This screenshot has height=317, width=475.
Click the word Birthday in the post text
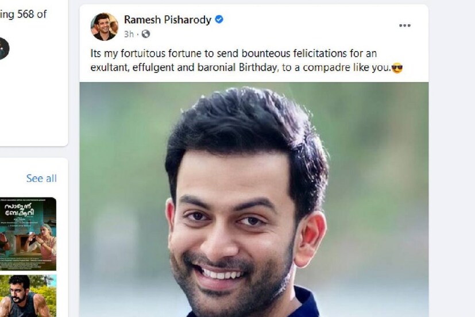coord(258,67)
